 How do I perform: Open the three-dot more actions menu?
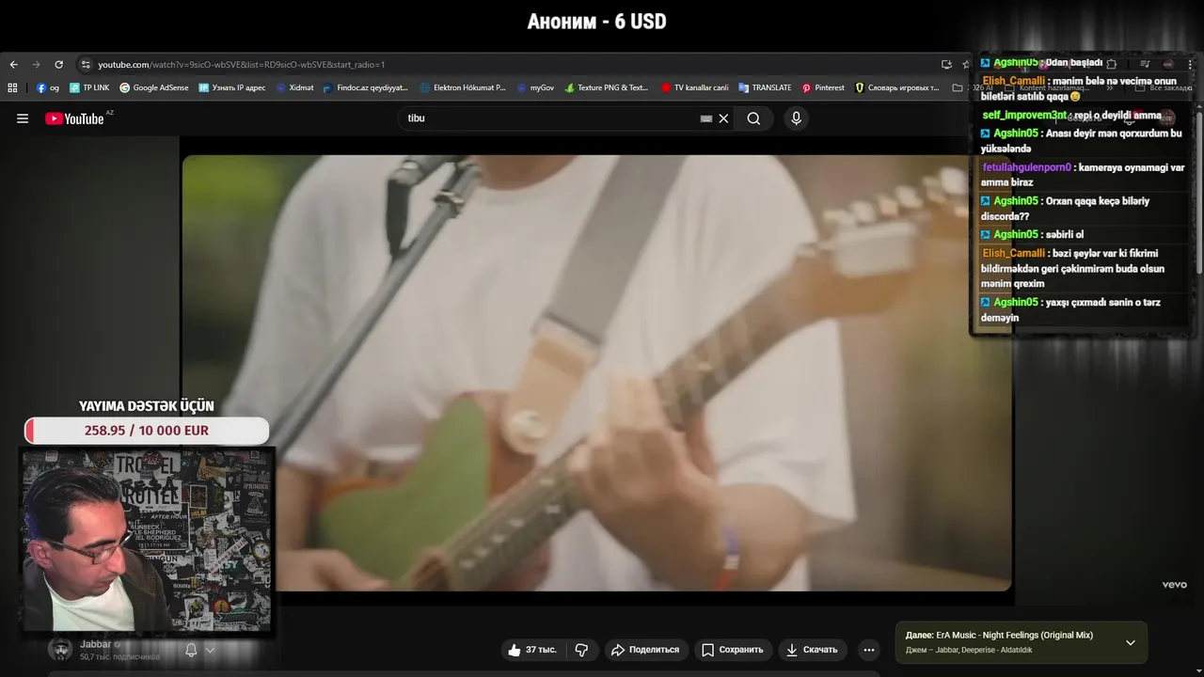click(x=869, y=650)
